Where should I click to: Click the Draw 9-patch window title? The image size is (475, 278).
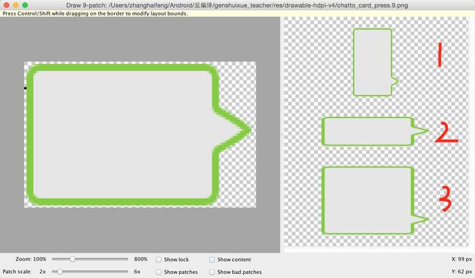click(x=237, y=5)
